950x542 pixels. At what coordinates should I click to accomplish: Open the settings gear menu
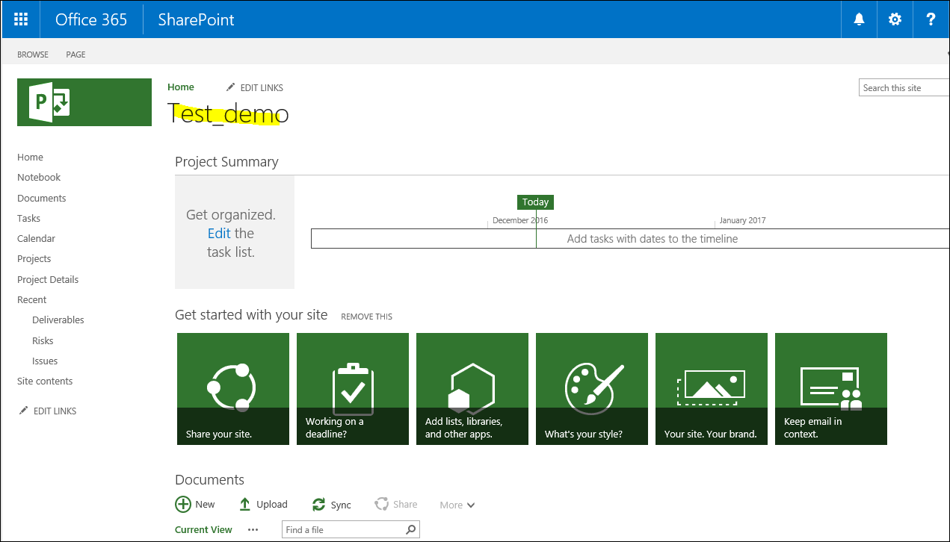click(x=895, y=19)
